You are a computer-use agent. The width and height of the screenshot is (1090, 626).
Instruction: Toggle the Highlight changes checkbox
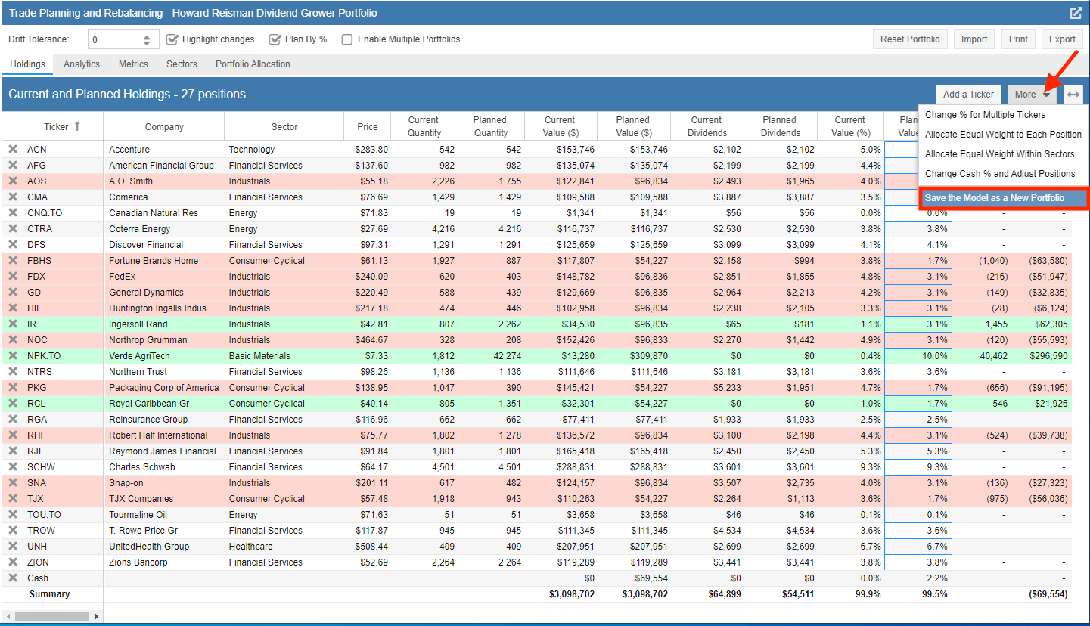tap(172, 39)
